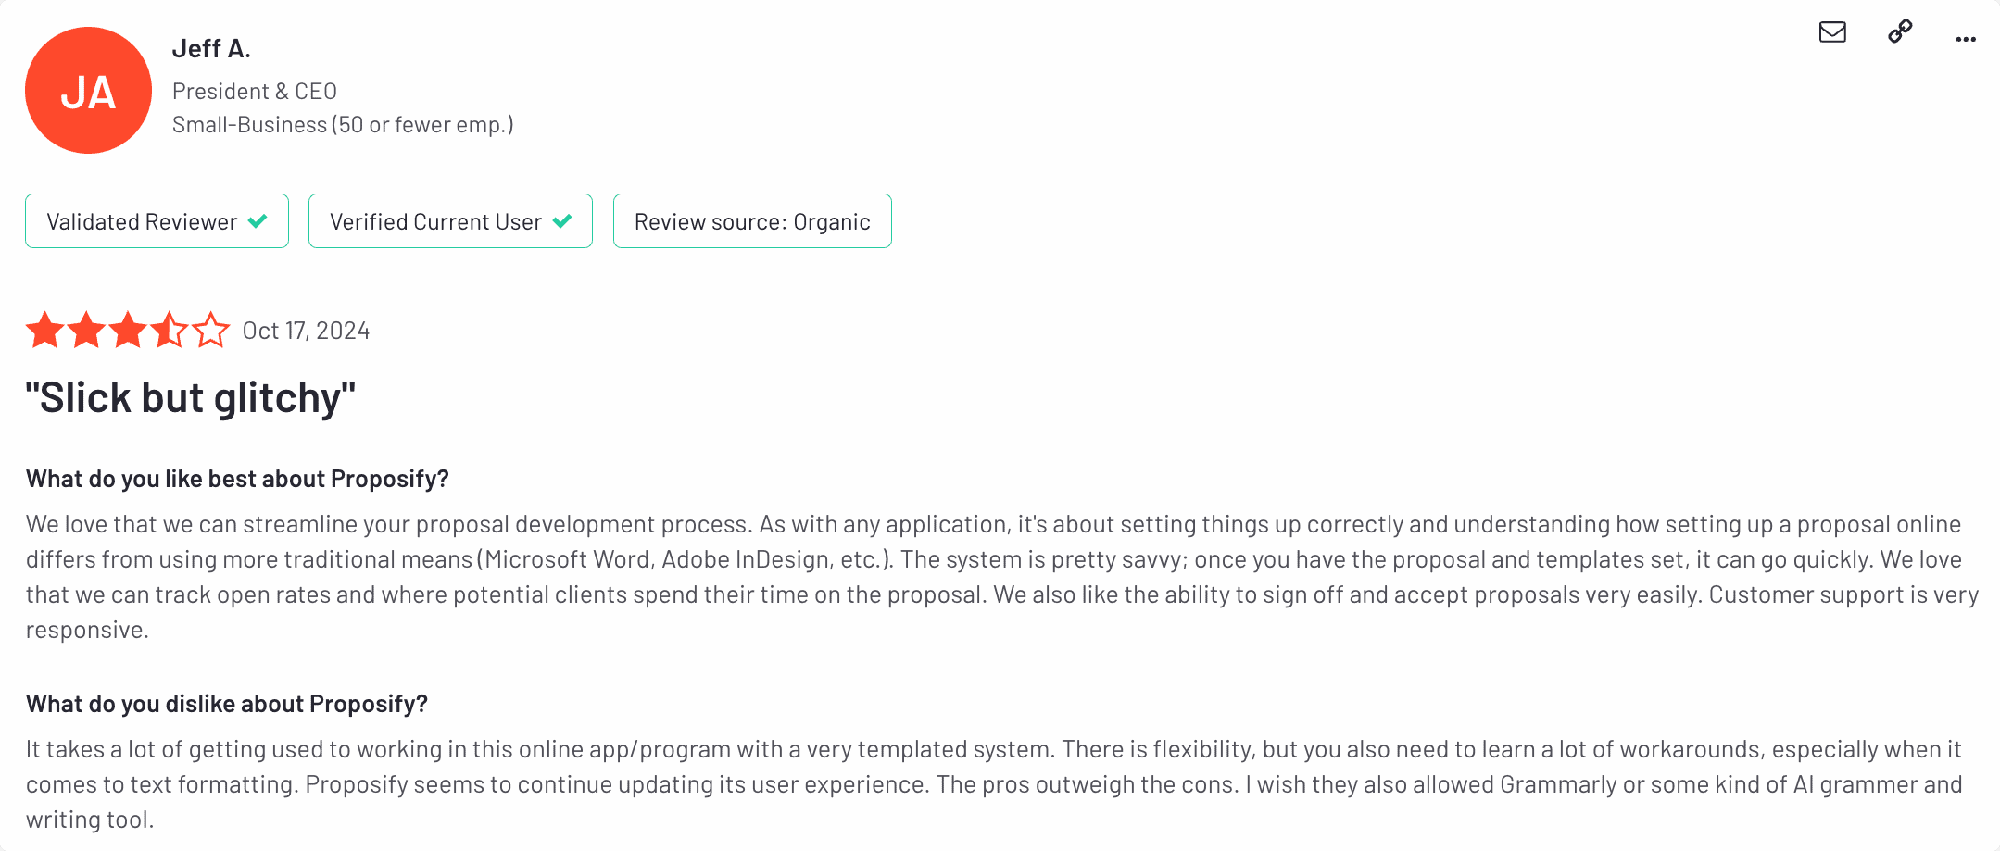Click "What do you dislike about Proposify?" heading
The height and width of the screenshot is (851, 2000).
[x=227, y=704]
